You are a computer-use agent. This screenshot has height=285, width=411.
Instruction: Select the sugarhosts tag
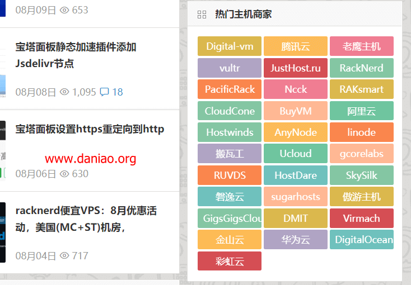click(x=296, y=197)
